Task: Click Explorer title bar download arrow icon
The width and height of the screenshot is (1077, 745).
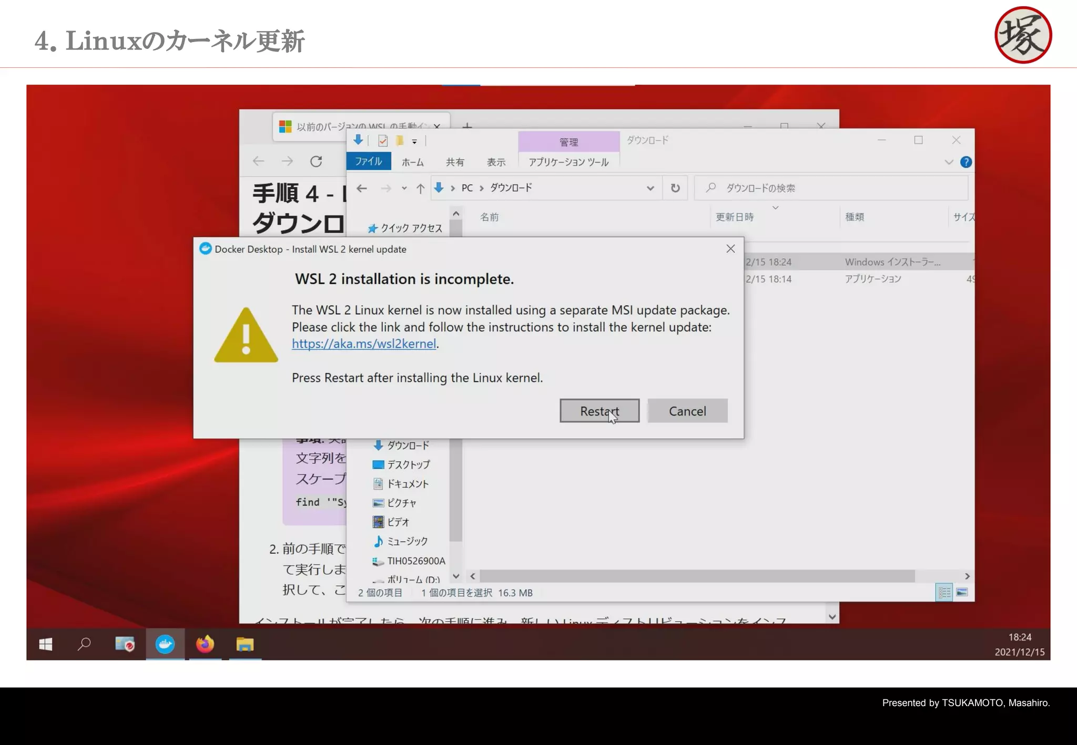Action: click(358, 140)
